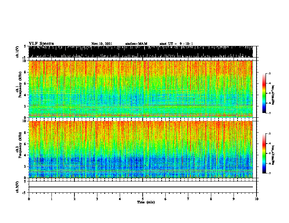The height and width of the screenshot is (223, 289).
Task: Click the 'Time (min)' axis title
Action: pyautogui.click(x=146, y=202)
